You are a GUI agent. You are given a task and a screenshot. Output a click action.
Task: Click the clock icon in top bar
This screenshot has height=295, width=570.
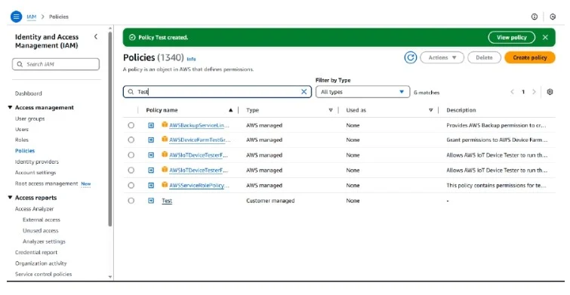click(553, 17)
